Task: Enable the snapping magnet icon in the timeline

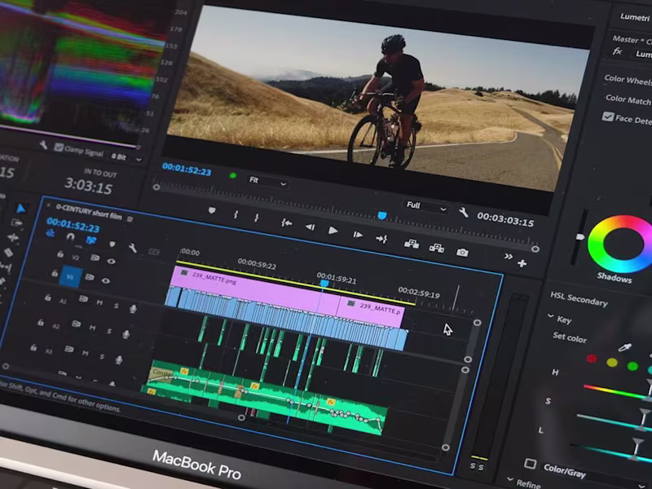Action: pos(69,236)
